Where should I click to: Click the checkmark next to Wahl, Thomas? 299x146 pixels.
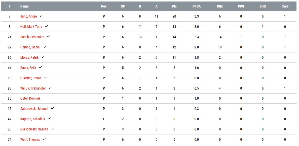44,139
